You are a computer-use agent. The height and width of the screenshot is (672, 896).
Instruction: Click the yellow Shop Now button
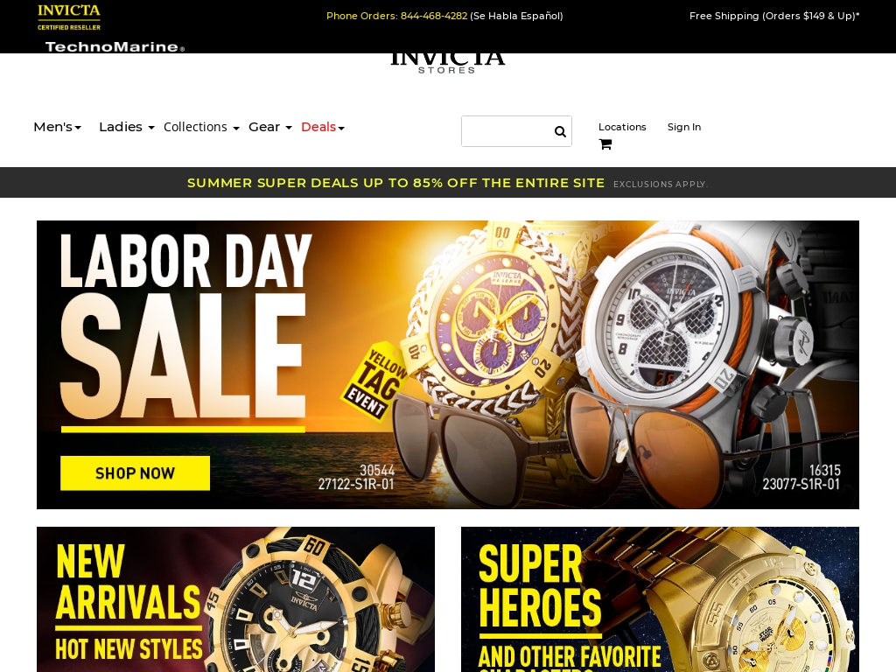click(135, 473)
